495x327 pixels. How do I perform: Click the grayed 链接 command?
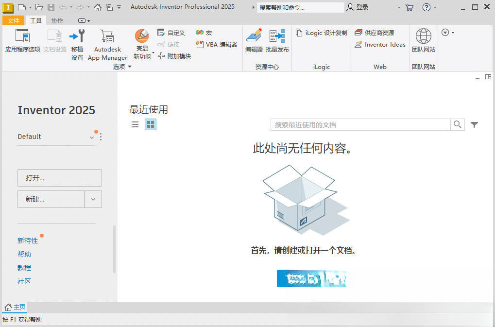(x=169, y=45)
